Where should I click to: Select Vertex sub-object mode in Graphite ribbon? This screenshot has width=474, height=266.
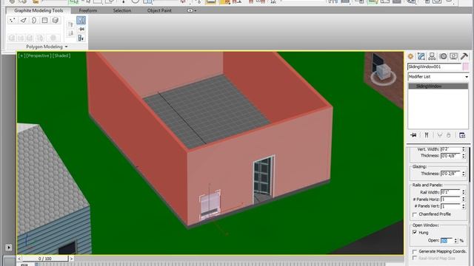click(13, 20)
